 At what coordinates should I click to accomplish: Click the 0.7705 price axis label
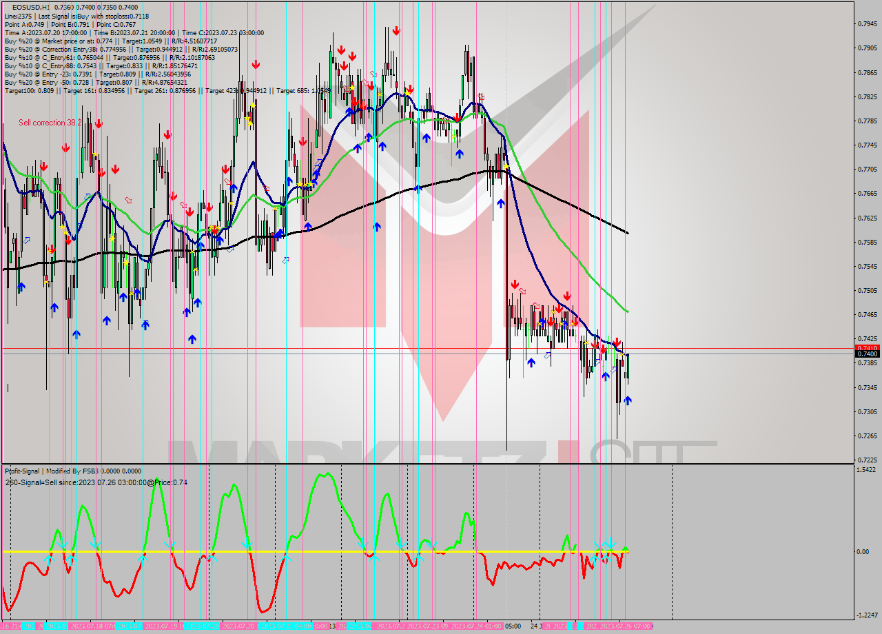(x=867, y=169)
